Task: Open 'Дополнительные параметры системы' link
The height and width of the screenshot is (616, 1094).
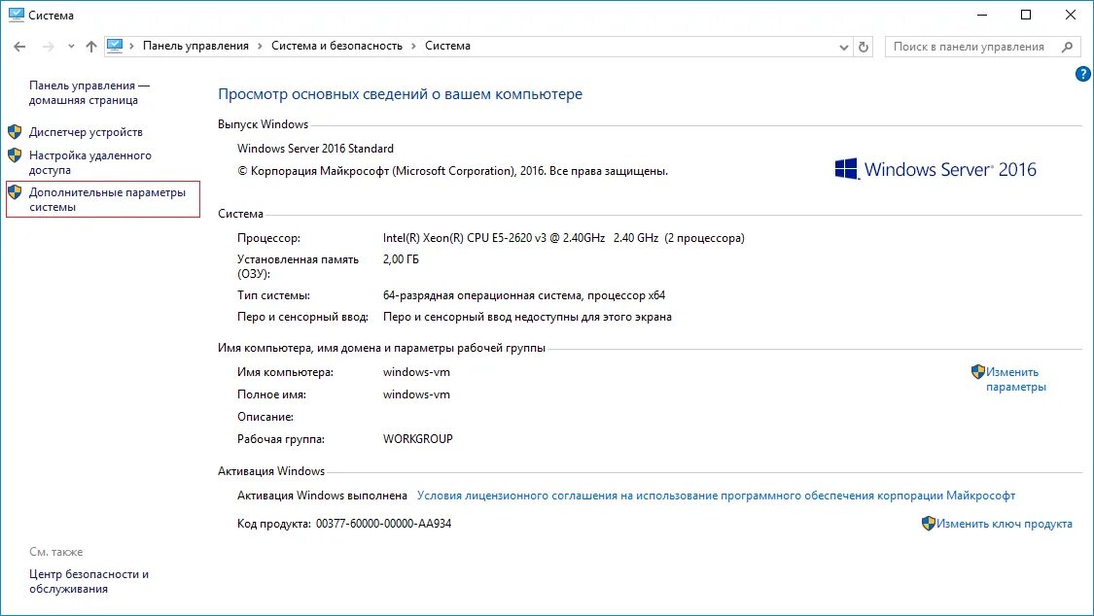Action: (107, 199)
